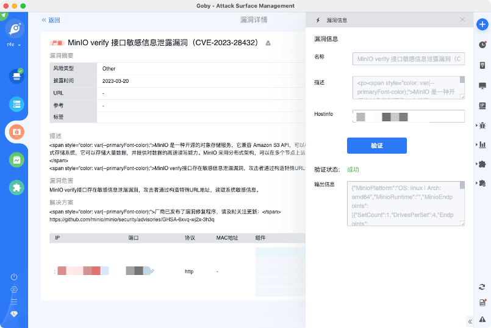Viewport: 491px width, 328px height.
Task: Click the blue 验证 verify button
Action: coord(377,146)
